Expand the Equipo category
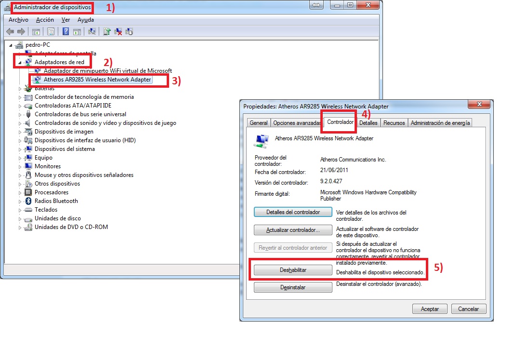Viewport: 527px width, 363px height. pos(20,158)
